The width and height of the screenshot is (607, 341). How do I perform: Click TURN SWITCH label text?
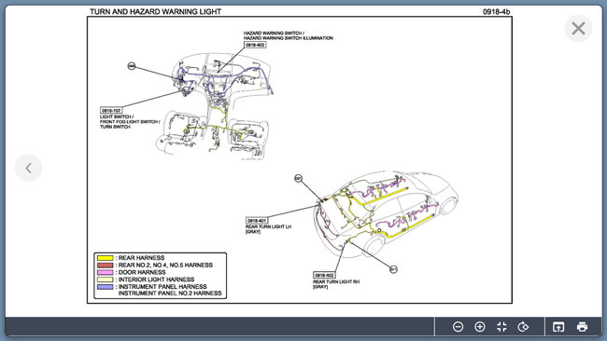click(115, 127)
